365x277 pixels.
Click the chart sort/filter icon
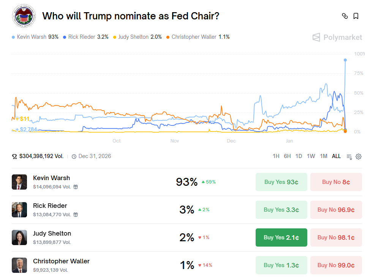coord(349,157)
